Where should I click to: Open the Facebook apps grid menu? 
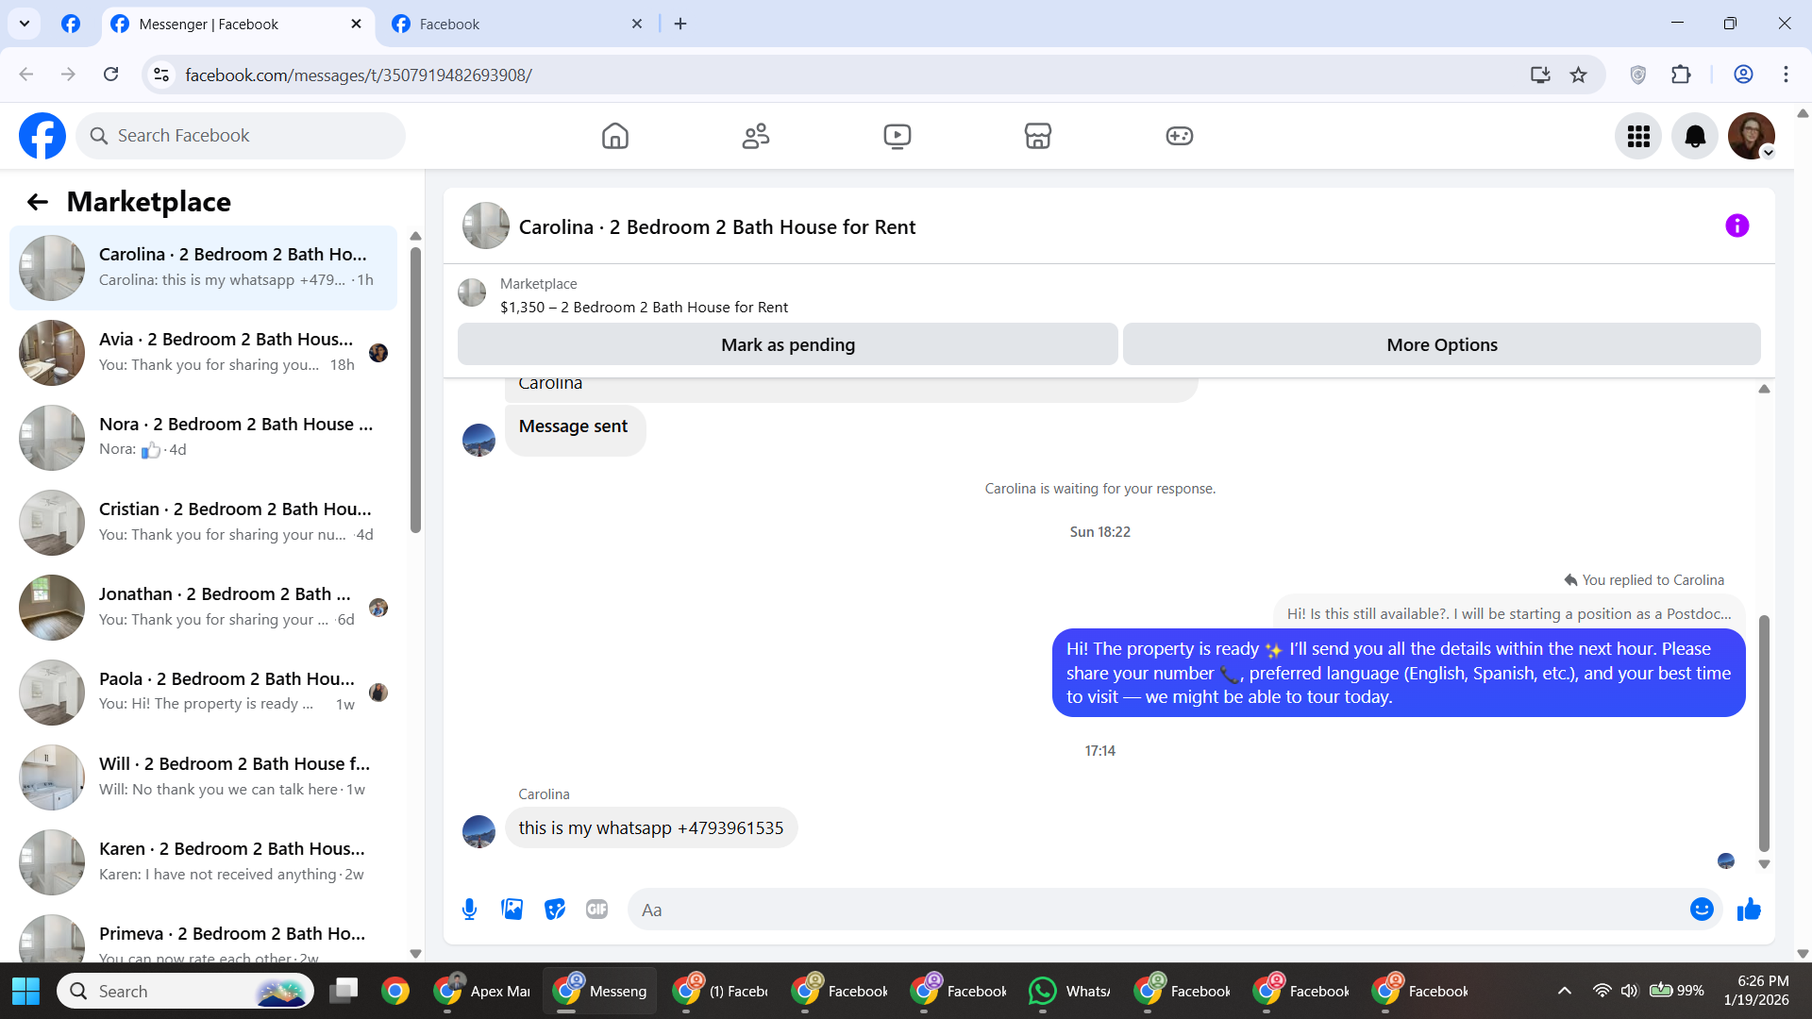[x=1638, y=137]
